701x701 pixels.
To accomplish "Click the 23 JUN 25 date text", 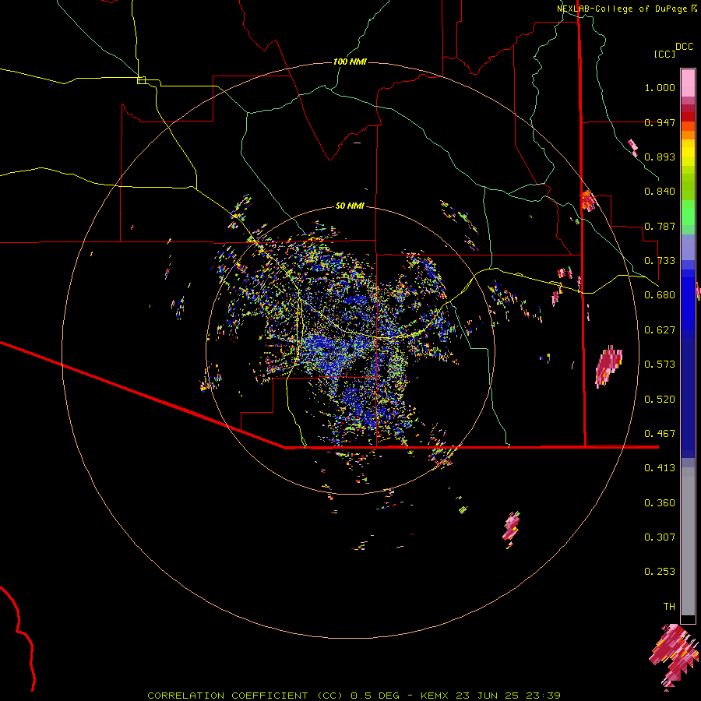I will tap(488, 696).
